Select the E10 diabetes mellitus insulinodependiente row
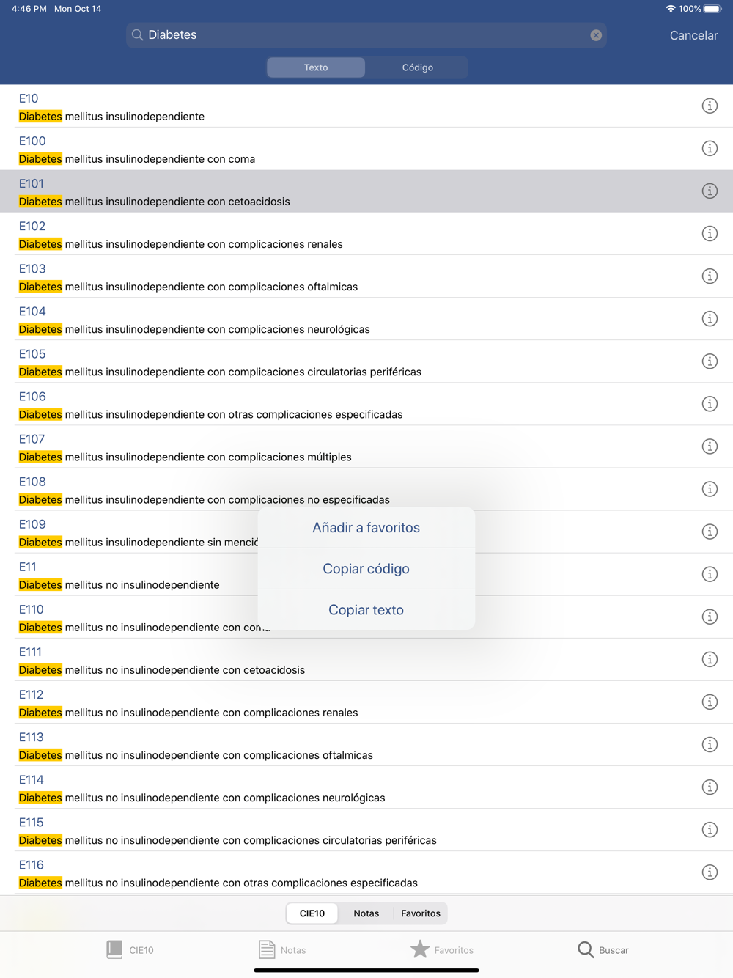The height and width of the screenshot is (978, 733). tap(366, 106)
